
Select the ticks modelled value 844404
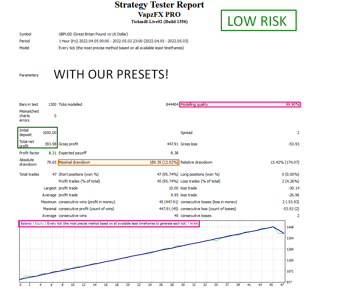click(172, 105)
